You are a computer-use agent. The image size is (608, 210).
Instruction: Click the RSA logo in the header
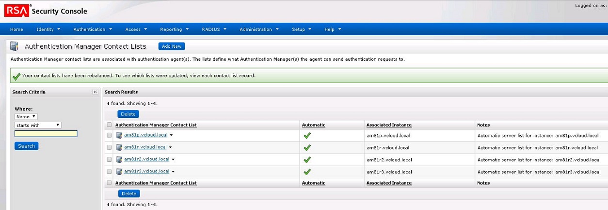17,10
